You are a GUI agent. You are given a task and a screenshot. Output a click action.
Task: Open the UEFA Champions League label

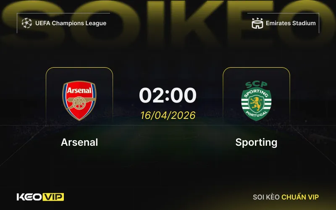(x=71, y=23)
